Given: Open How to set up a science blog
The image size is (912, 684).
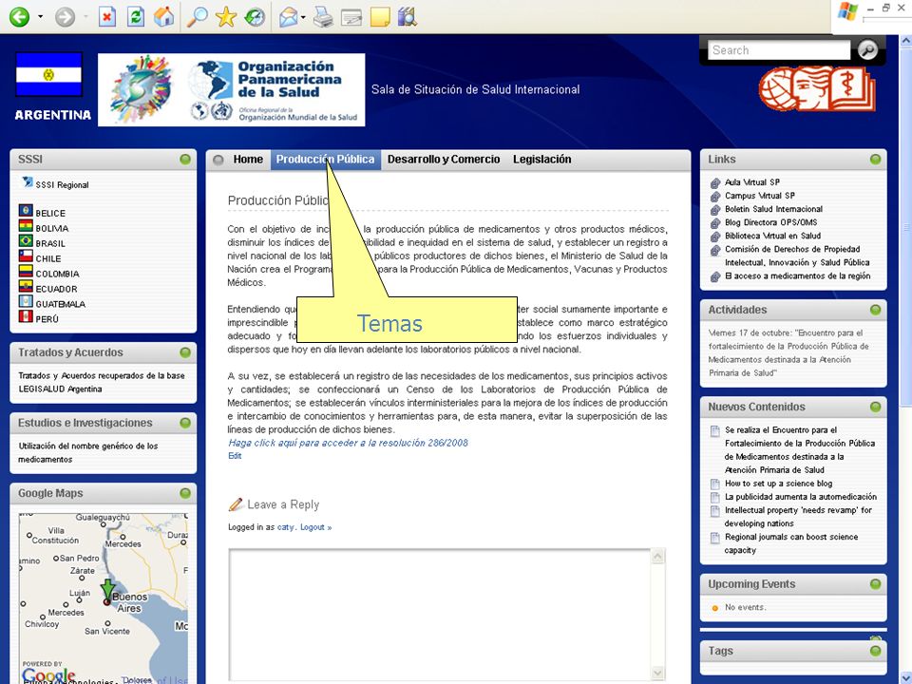Looking at the screenshot, I should [x=778, y=484].
